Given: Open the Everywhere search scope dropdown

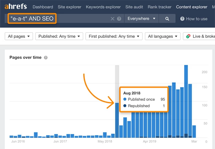Looking at the screenshot, I should (141, 19).
